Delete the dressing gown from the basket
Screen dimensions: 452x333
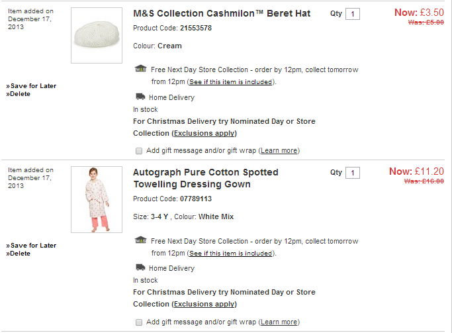pyautogui.click(x=20, y=254)
